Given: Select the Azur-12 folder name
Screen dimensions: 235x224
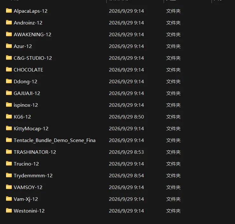Looking at the screenshot, I should point(23,46).
